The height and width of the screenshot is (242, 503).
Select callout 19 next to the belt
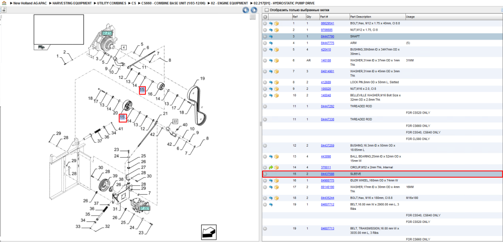pyautogui.click(x=202, y=78)
